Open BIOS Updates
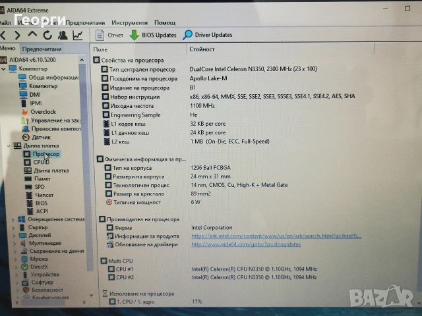 152,35
